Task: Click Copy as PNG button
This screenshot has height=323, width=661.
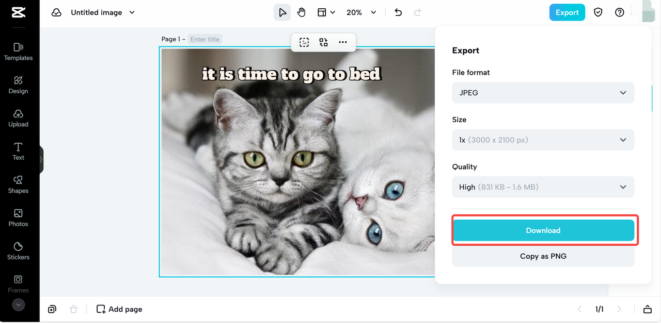Action: tap(543, 256)
